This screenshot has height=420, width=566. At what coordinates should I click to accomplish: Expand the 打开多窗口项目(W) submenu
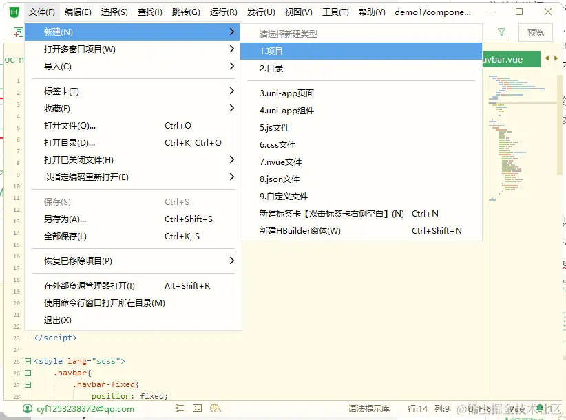tap(132, 49)
